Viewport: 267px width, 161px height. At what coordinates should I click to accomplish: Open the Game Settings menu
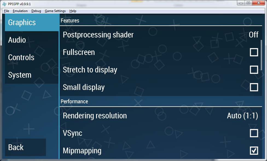[x=55, y=11]
